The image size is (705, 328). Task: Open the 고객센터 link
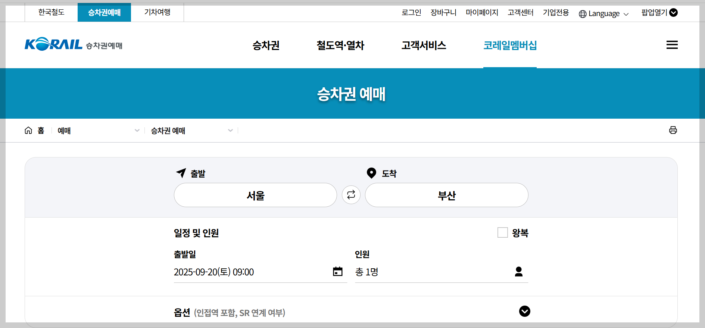coord(520,13)
